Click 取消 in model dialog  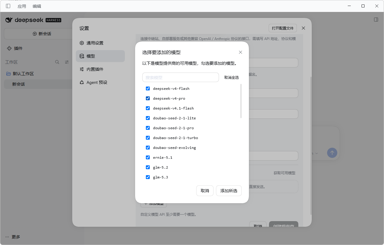tap(205, 191)
